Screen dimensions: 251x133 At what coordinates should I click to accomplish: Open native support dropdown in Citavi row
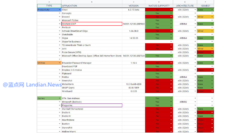coord(171,10)
